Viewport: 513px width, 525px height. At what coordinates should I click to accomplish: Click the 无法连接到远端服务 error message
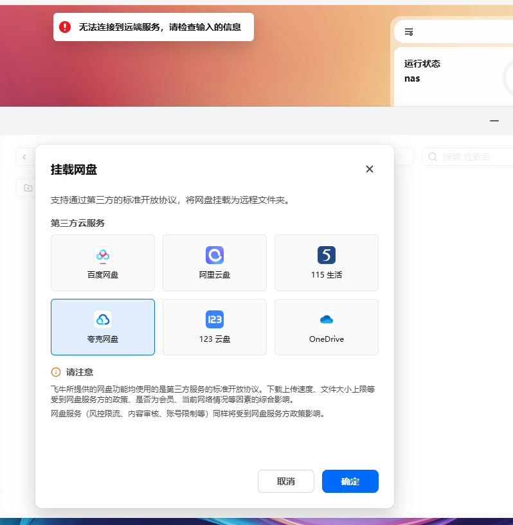160,27
